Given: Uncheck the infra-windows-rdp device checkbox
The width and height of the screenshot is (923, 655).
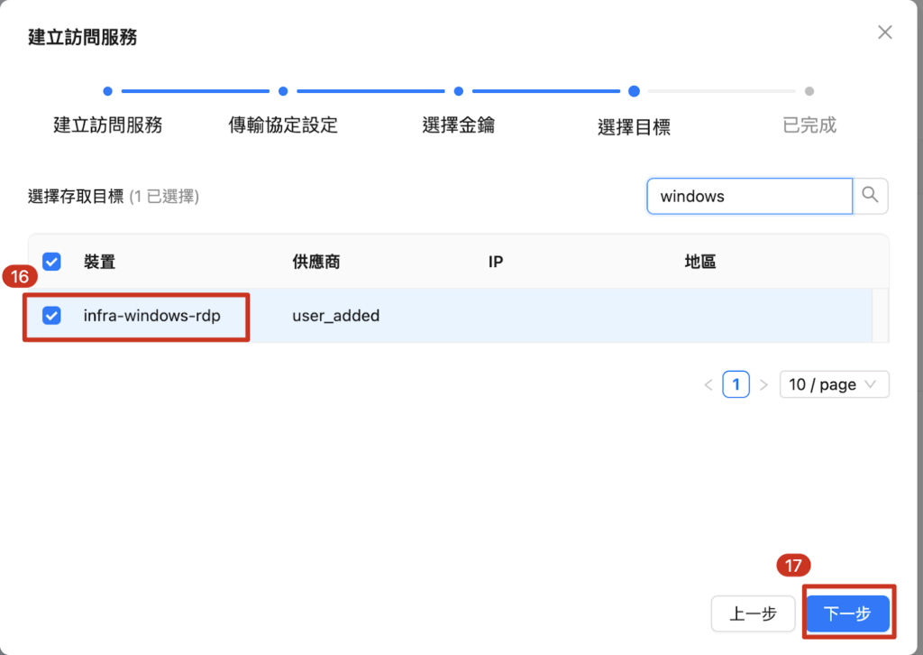Looking at the screenshot, I should [x=51, y=315].
